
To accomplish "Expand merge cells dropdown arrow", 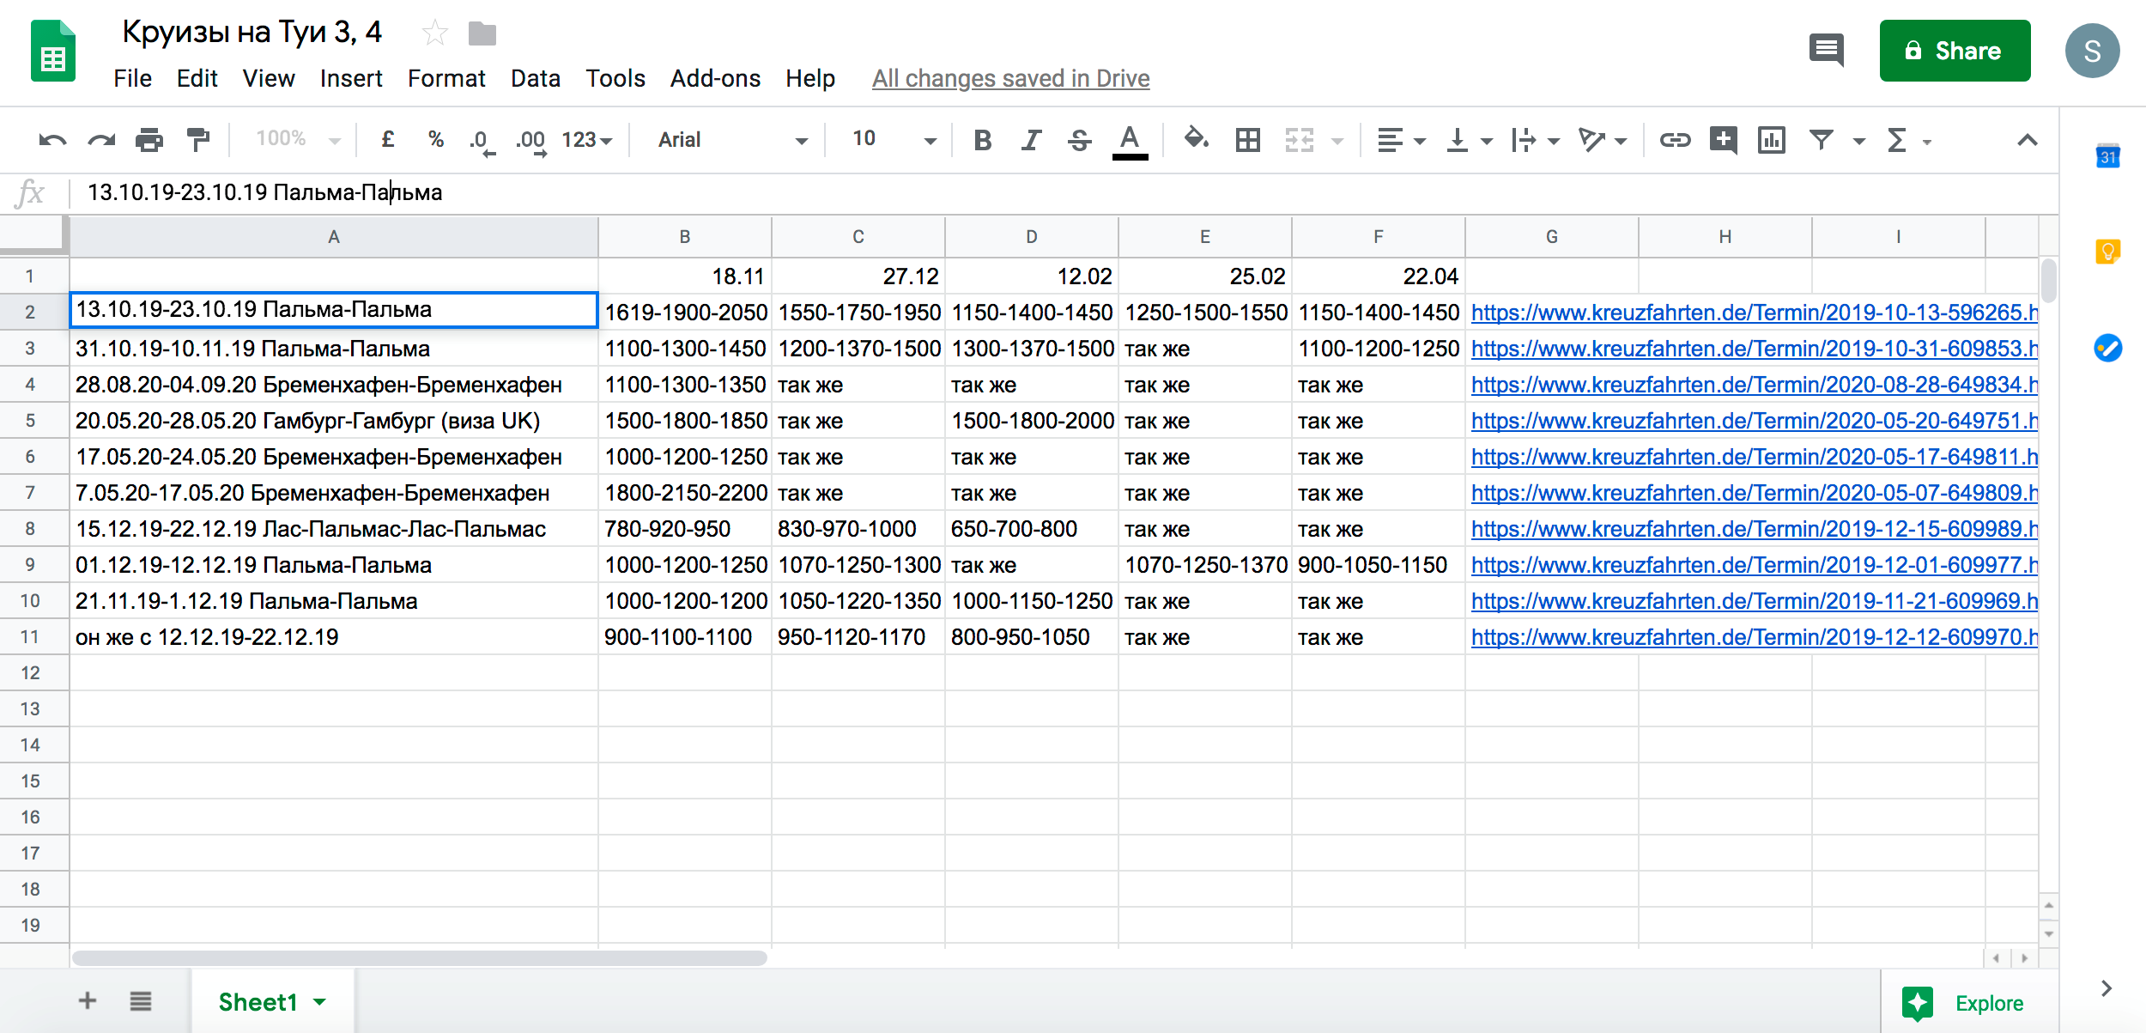I will [1337, 141].
